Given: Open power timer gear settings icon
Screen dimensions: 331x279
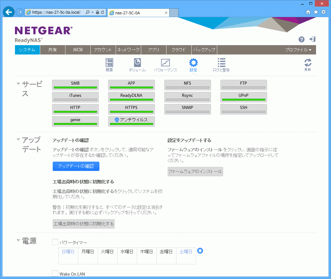Looking at the screenshot, I should tap(200, 251).
